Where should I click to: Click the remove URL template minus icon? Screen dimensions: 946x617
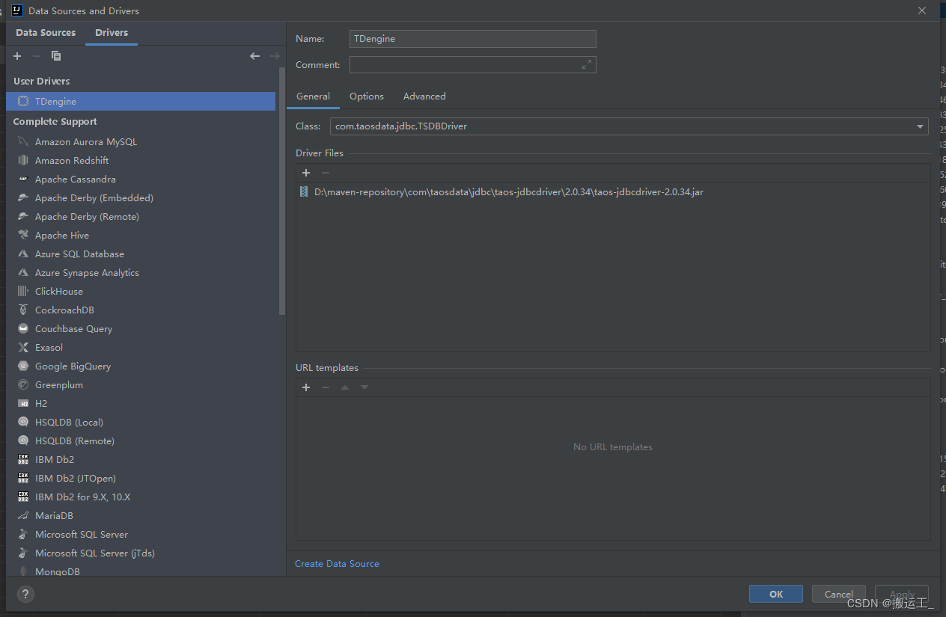coord(326,387)
